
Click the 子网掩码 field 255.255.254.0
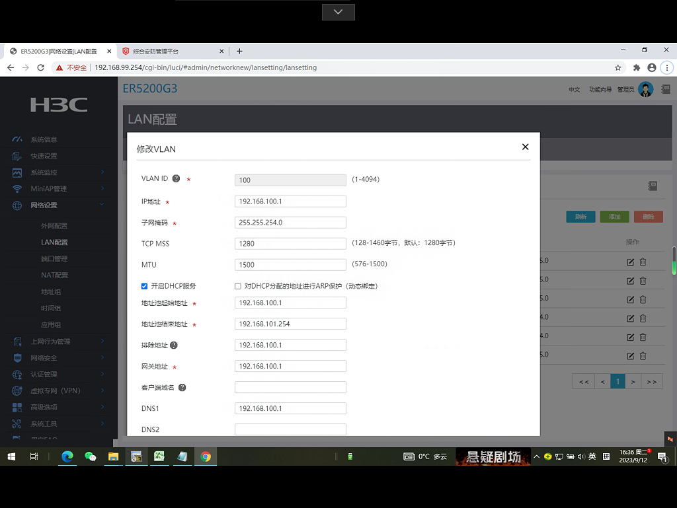click(290, 223)
